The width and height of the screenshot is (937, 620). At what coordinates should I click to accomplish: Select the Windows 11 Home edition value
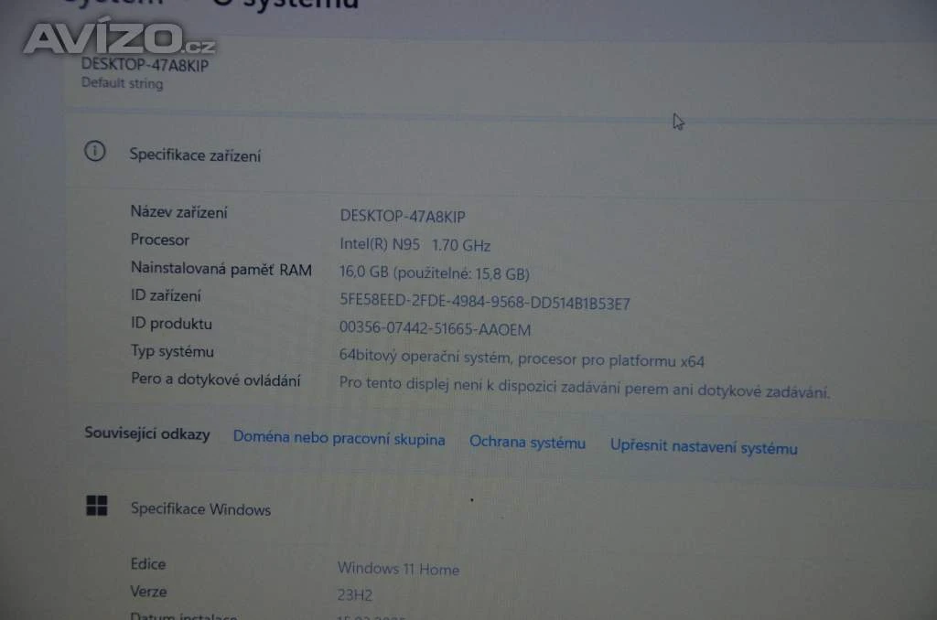point(399,569)
